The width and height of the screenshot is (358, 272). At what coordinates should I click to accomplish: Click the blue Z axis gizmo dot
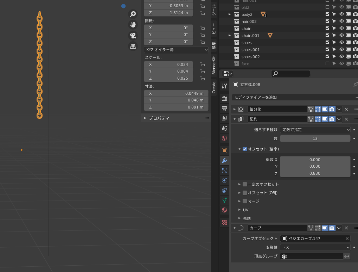pos(123,6)
